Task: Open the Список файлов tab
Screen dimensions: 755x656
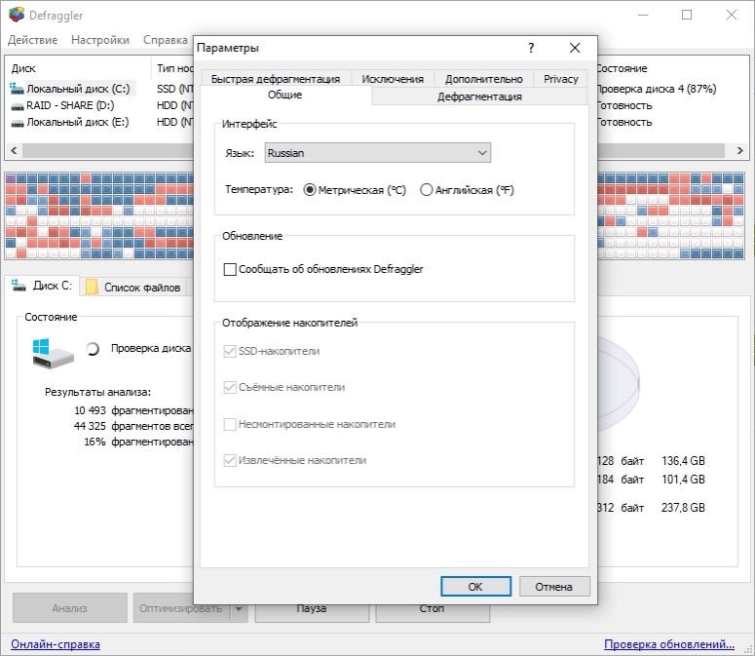Action: point(132,287)
